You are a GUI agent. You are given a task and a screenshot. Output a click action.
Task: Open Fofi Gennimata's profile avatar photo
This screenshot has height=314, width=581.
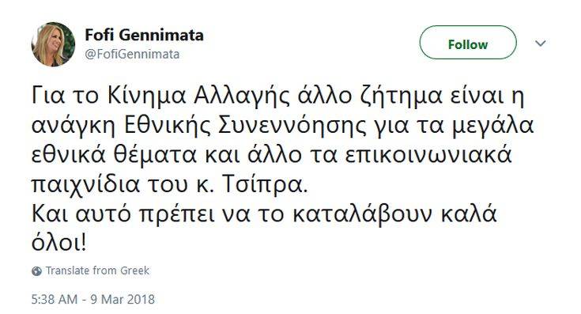pos(53,44)
